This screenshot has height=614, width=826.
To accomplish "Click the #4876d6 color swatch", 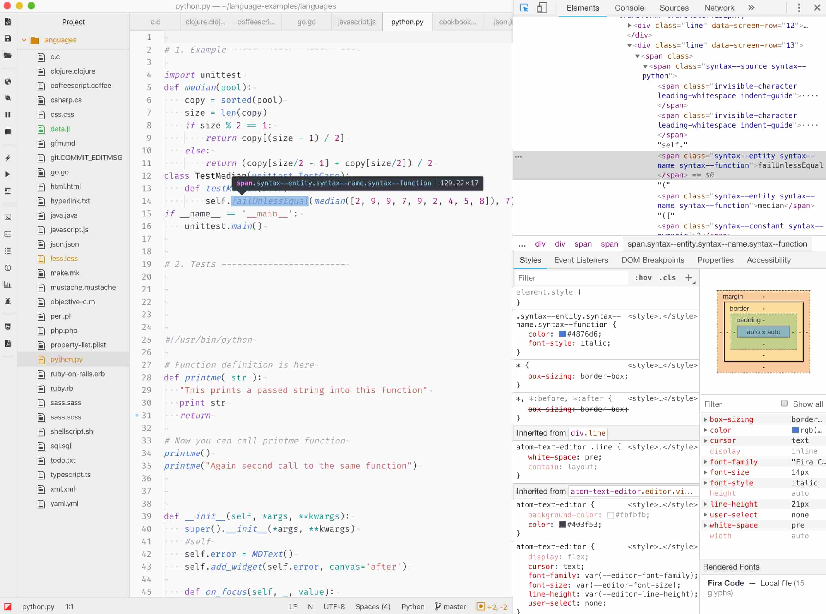I will pyautogui.click(x=562, y=334).
